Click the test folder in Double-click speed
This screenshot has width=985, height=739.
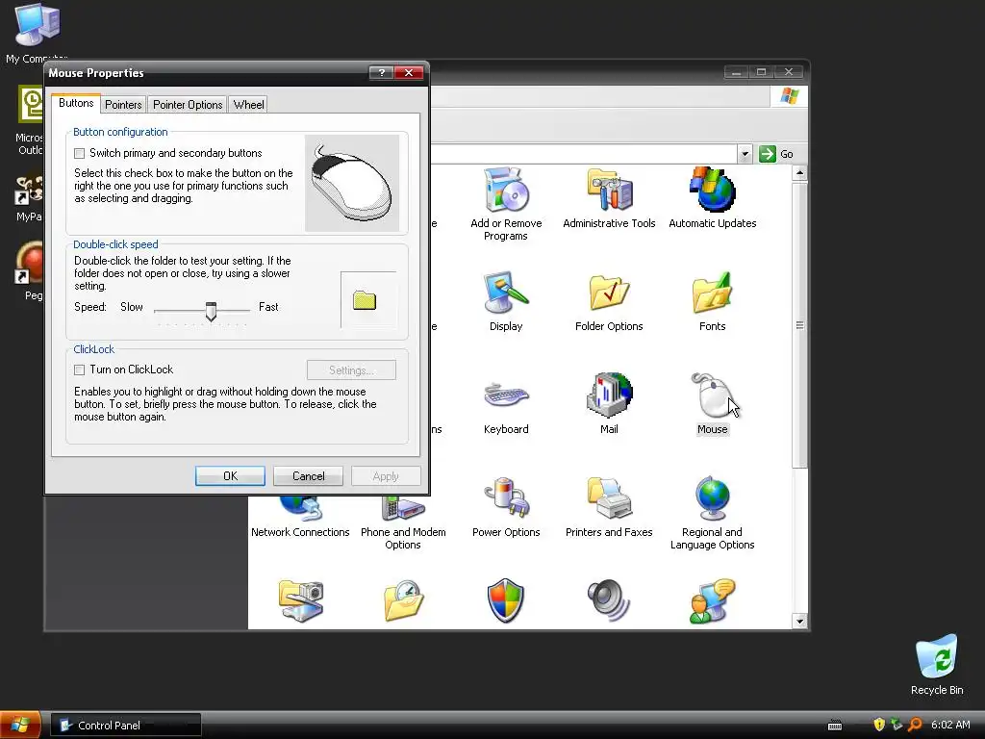(x=365, y=300)
